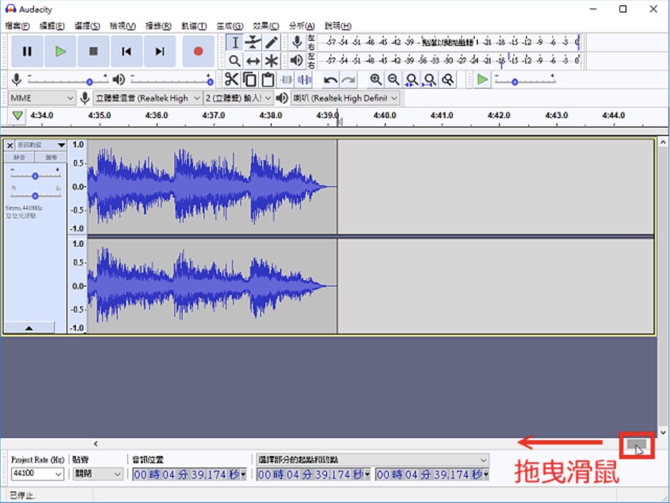Open the 編輯(E) menu
Screen dimensions: 670x503
pos(52,26)
